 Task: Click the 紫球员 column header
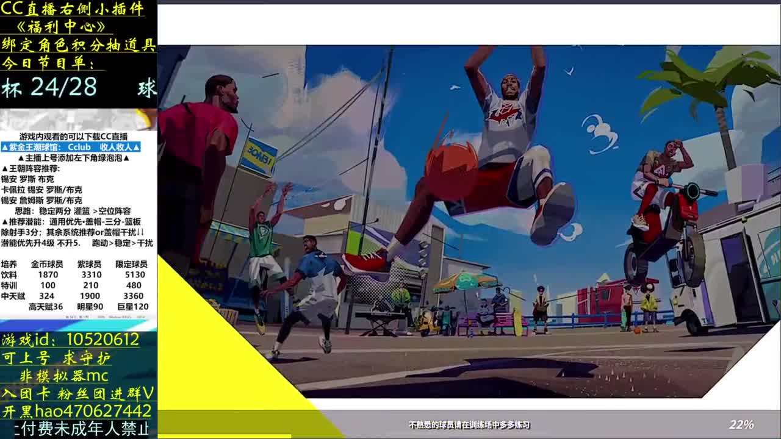tap(89, 264)
